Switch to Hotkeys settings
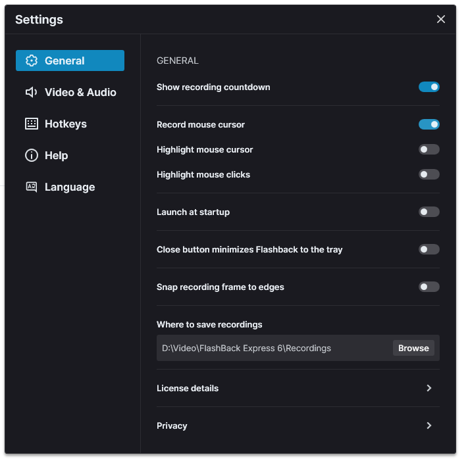Image resolution: width=468 pixels, height=459 pixels. click(70, 124)
